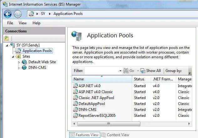Click the Show All button
Viewport: 198px width, 138px height.
[150, 71]
